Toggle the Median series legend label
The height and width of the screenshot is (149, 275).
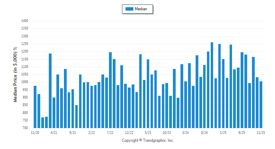tap(141, 9)
